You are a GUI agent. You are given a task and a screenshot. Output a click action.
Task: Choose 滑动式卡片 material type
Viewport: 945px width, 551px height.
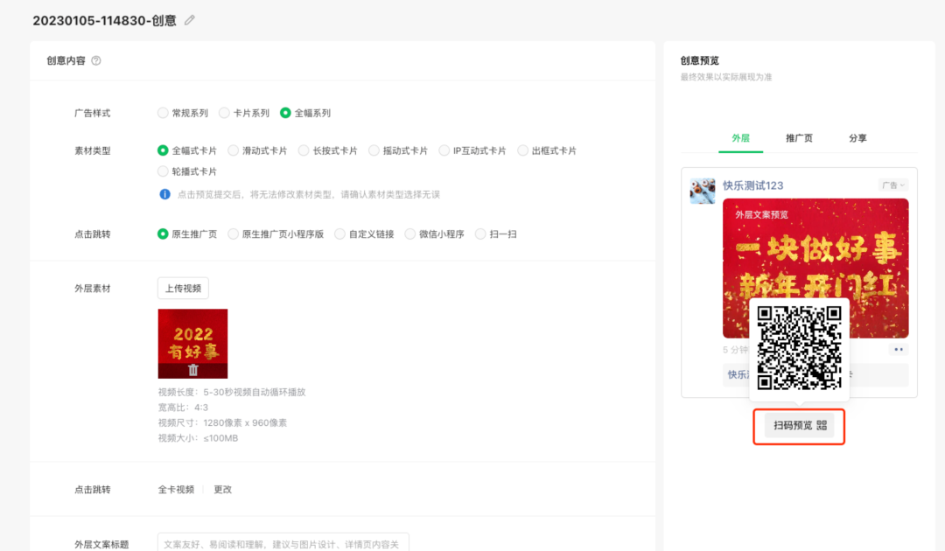257,150
